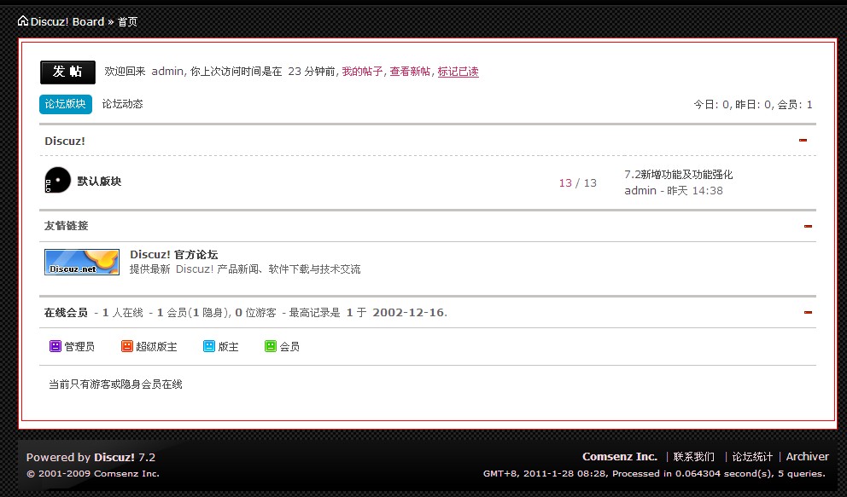Open the admin username link
The image size is (847, 497).
(166, 71)
